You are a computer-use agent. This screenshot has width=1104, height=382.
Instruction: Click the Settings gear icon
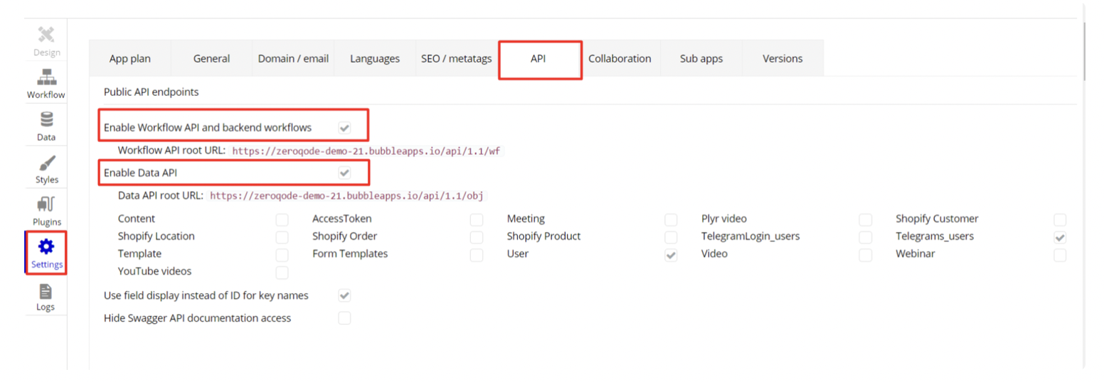[x=46, y=247]
